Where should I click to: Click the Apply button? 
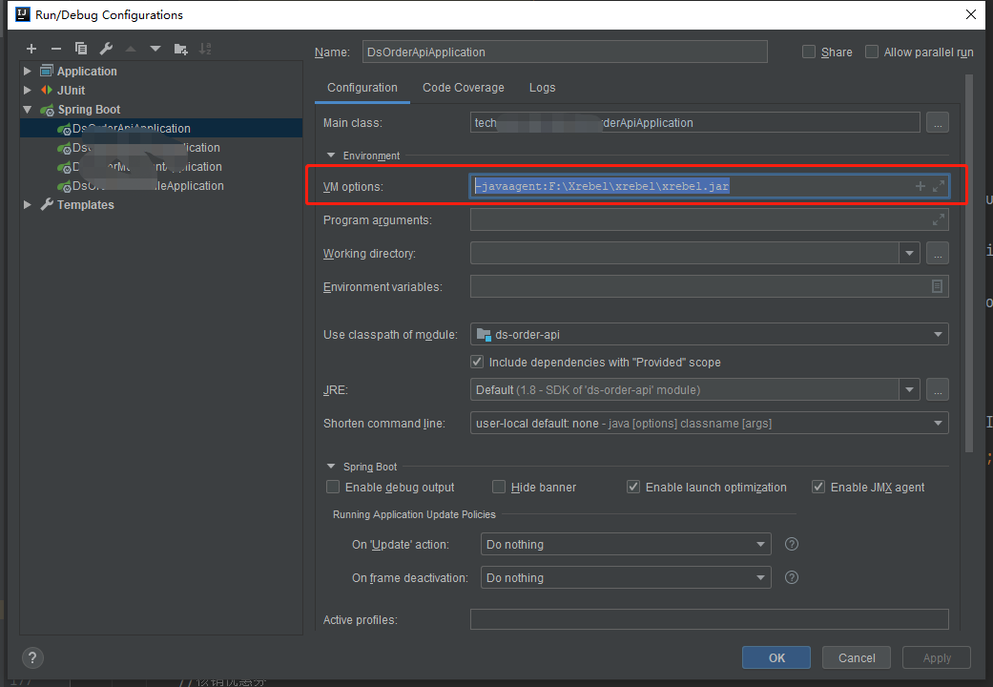click(937, 657)
